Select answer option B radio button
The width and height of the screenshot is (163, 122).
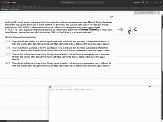click(x=7, y=48)
